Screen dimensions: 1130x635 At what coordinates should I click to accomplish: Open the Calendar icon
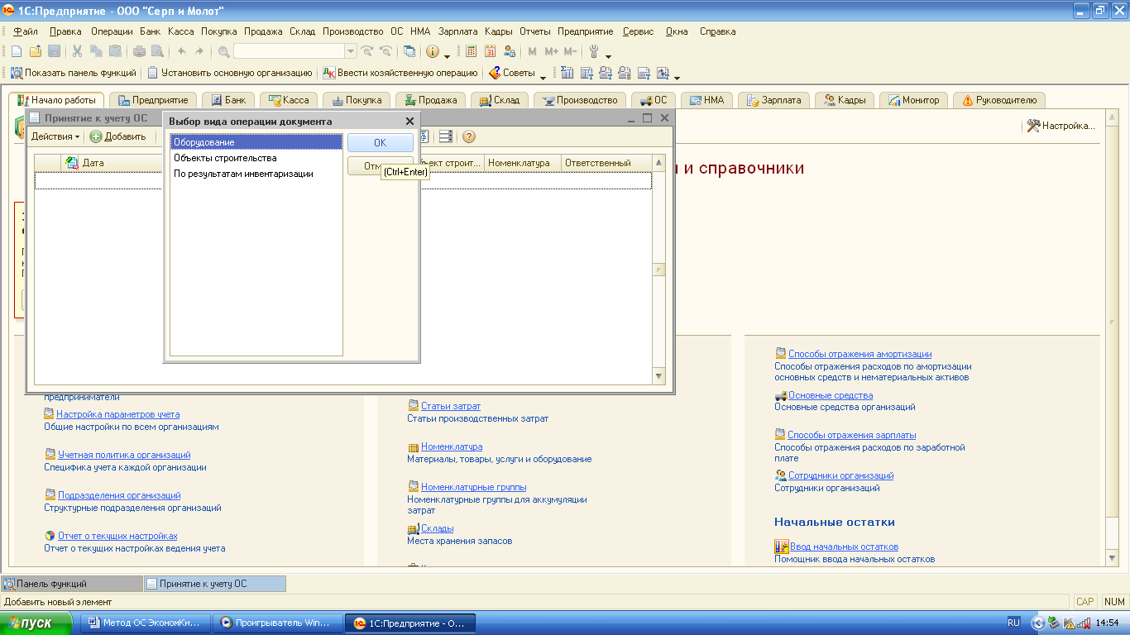tap(491, 51)
